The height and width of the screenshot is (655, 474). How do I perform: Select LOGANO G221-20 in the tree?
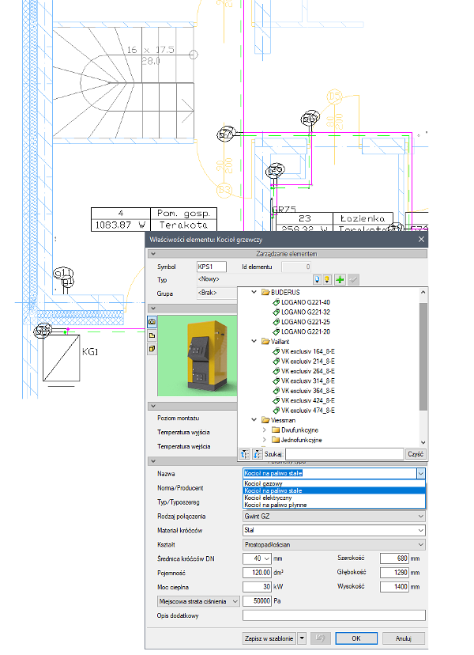pos(306,331)
